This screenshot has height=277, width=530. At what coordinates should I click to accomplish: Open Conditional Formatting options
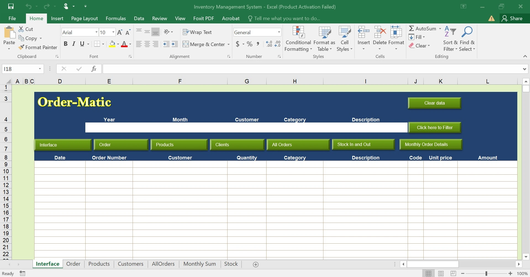298,39
